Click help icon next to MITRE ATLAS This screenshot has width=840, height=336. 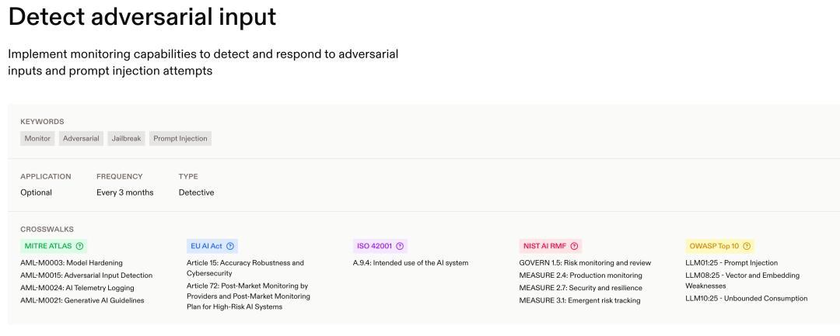click(80, 246)
